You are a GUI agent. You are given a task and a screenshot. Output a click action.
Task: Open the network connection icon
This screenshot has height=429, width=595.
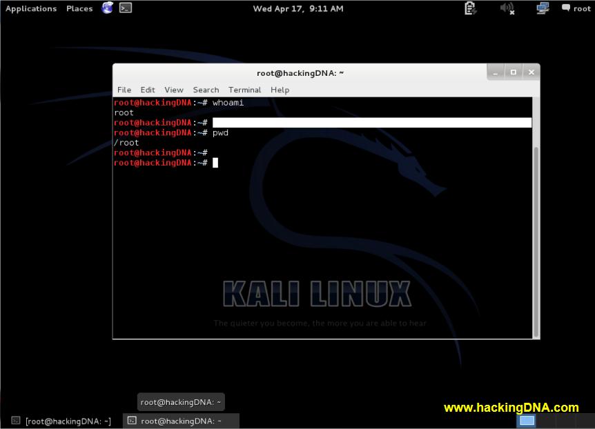click(543, 8)
